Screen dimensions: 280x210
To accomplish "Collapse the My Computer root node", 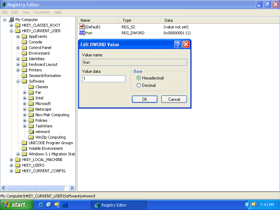I will click(5, 20).
